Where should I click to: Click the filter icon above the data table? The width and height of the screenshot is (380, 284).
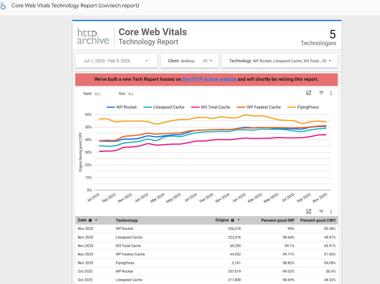click(x=321, y=211)
